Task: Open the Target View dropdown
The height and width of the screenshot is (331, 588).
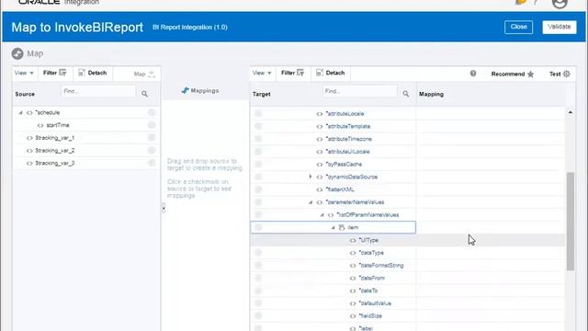Action: (x=262, y=73)
